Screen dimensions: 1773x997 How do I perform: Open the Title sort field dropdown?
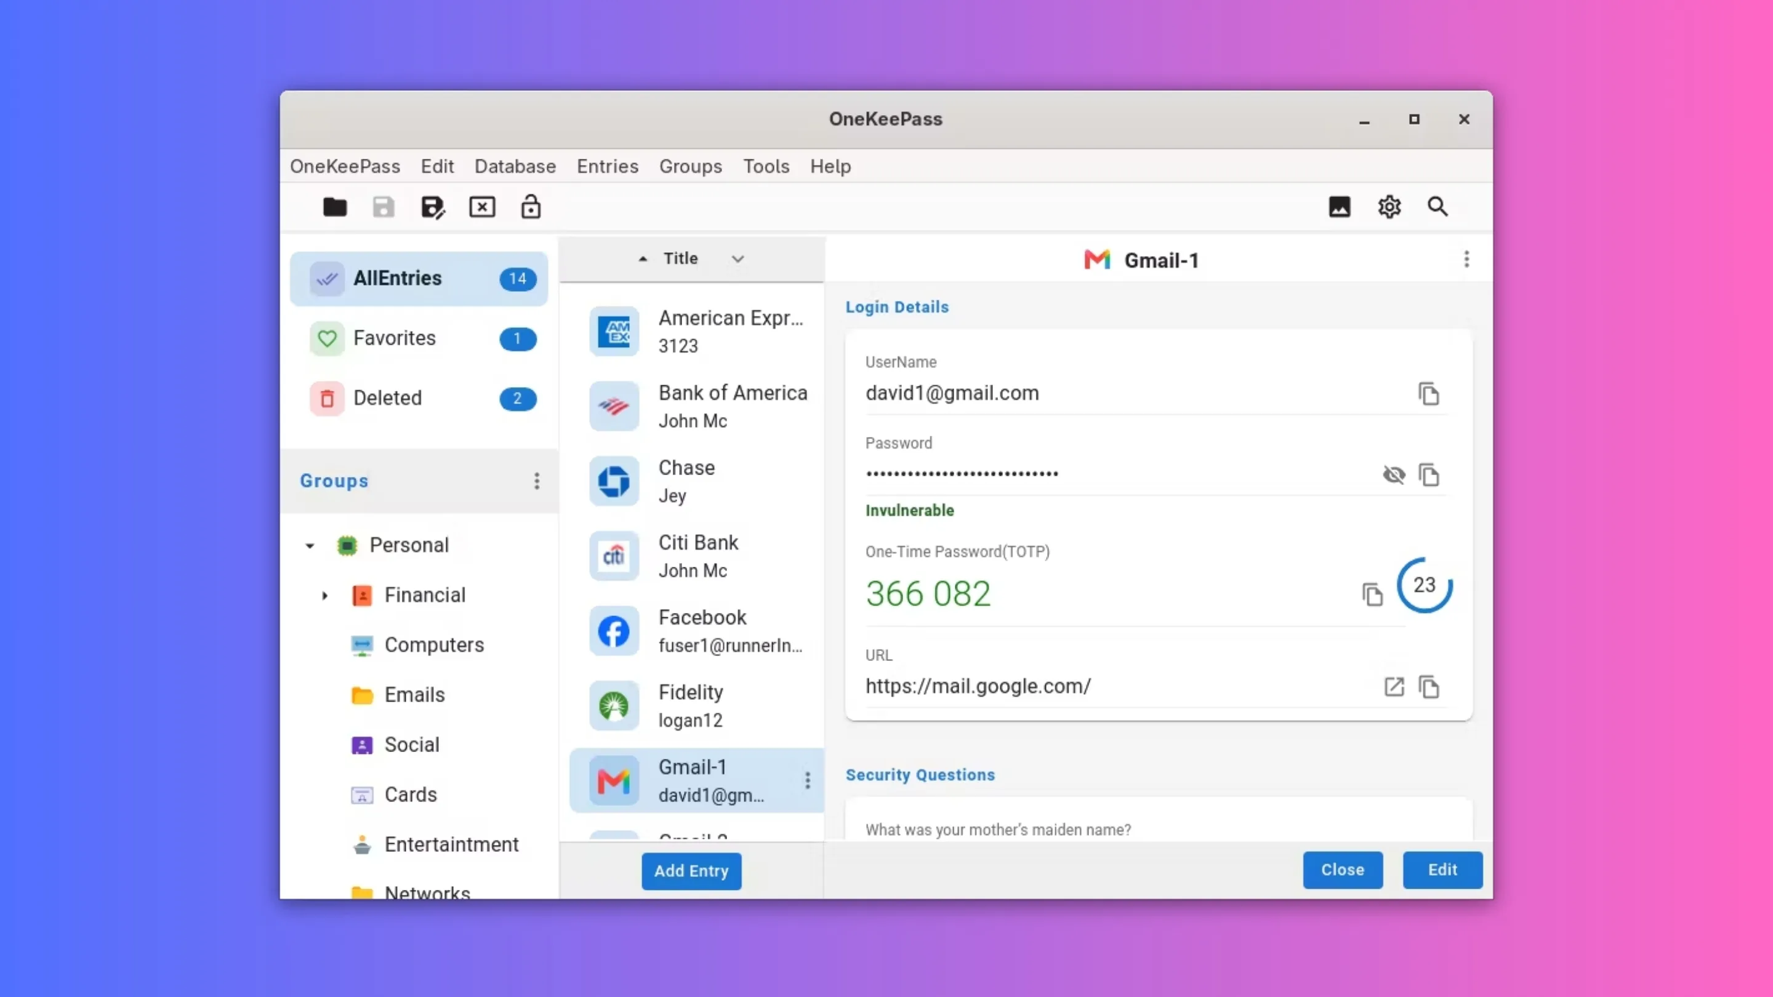point(738,258)
